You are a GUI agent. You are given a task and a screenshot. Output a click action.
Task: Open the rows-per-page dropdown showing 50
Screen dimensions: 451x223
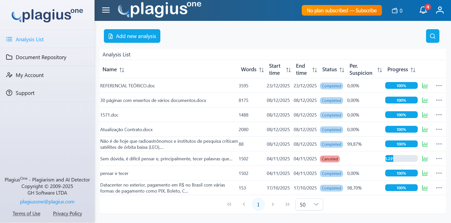309,204
